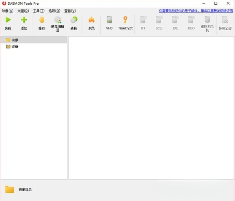Image resolution: width=235 pixels, height=201 pixels.
Task: Click the green plus Add (添加) icon
Action: [x=24, y=20]
